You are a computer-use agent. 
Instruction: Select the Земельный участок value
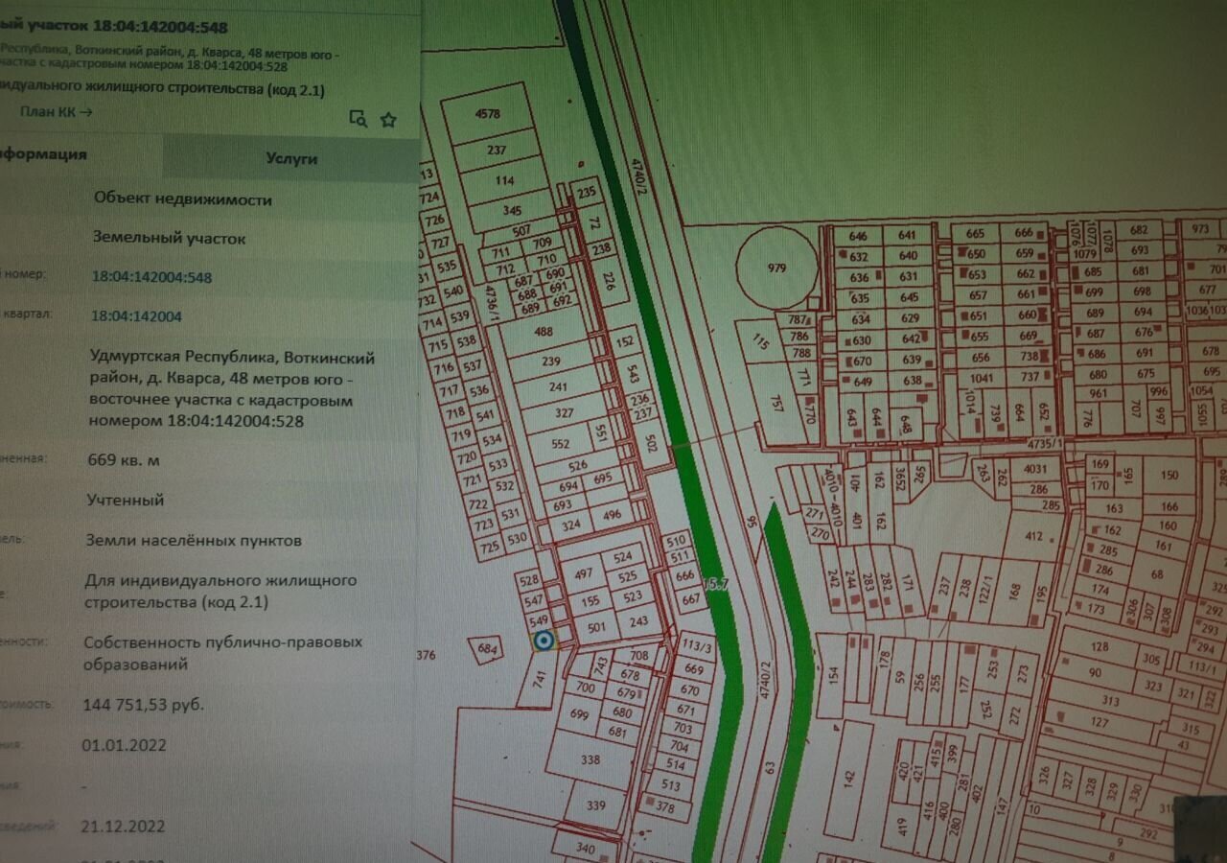click(x=169, y=238)
